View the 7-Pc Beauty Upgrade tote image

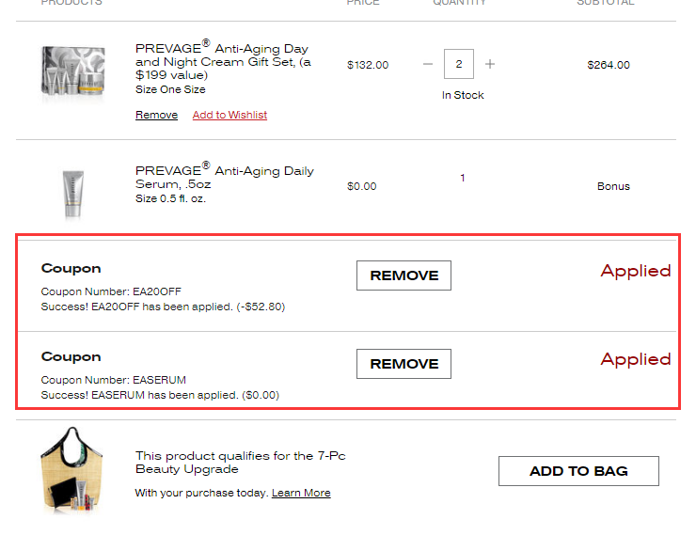[73, 470]
